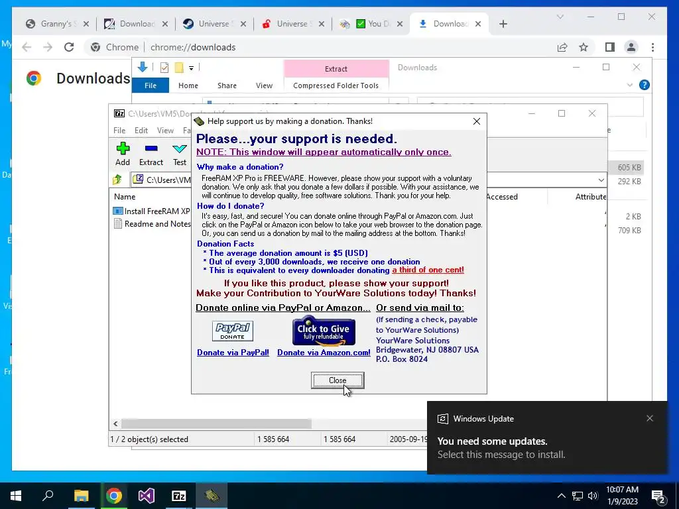Select Readme and Notes file in 7-Zip
This screenshot has width=679, height=509.
coord(152,224)
